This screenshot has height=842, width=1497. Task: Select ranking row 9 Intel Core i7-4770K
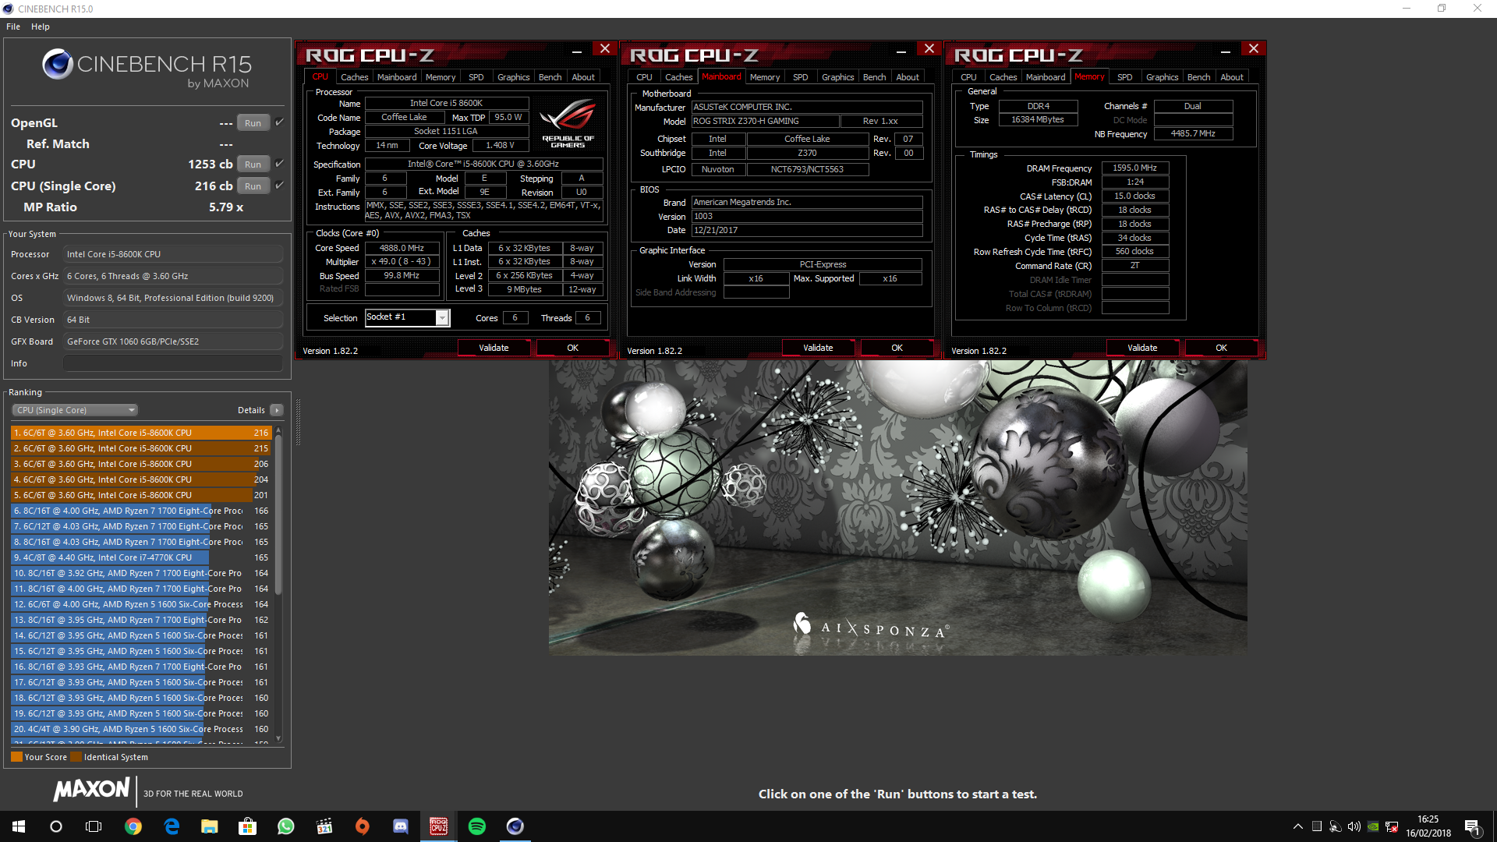click(141, 557)
